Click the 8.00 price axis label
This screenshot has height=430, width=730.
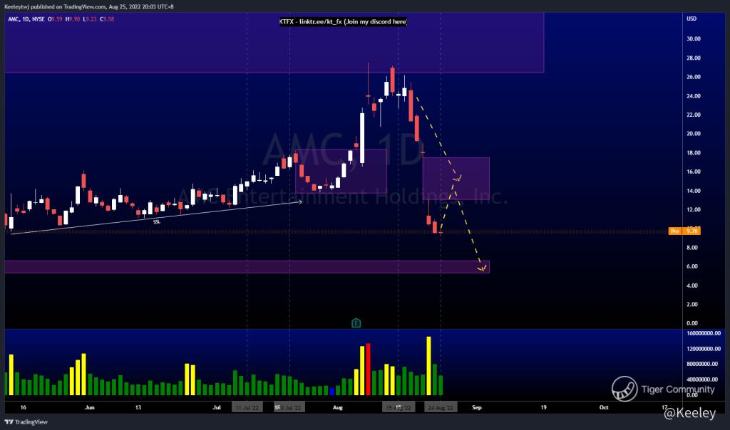tap(692, 248)
